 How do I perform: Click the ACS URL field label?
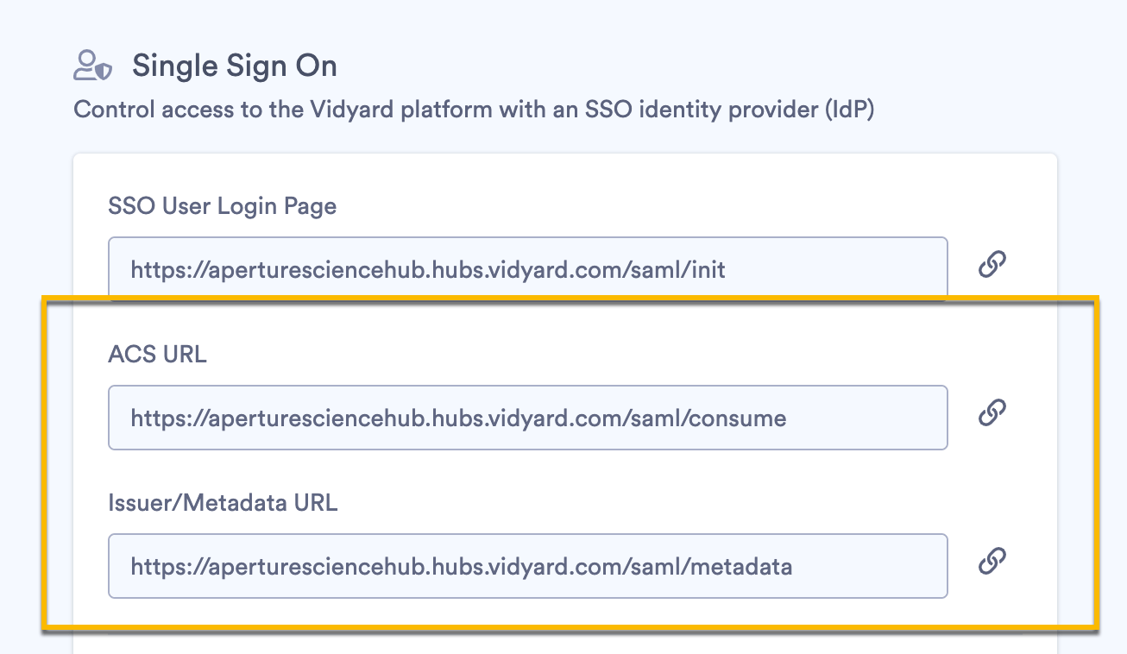[x=156, y=354]
